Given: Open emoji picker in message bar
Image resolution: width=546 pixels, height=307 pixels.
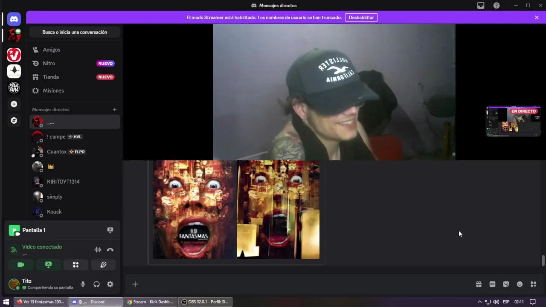Looking at the screenshot, I should coord(520,284).
